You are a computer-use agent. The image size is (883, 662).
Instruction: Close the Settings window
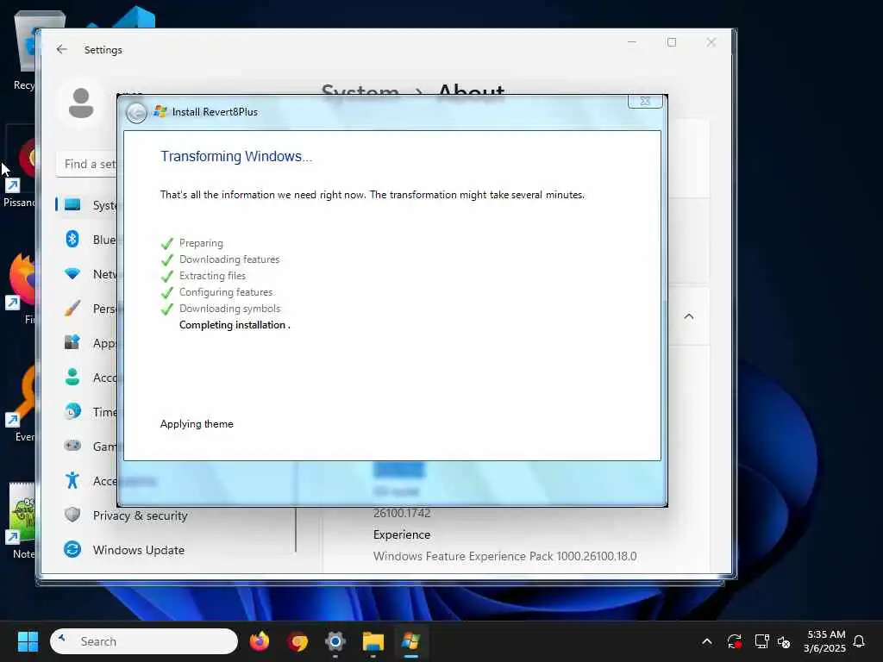711,42
